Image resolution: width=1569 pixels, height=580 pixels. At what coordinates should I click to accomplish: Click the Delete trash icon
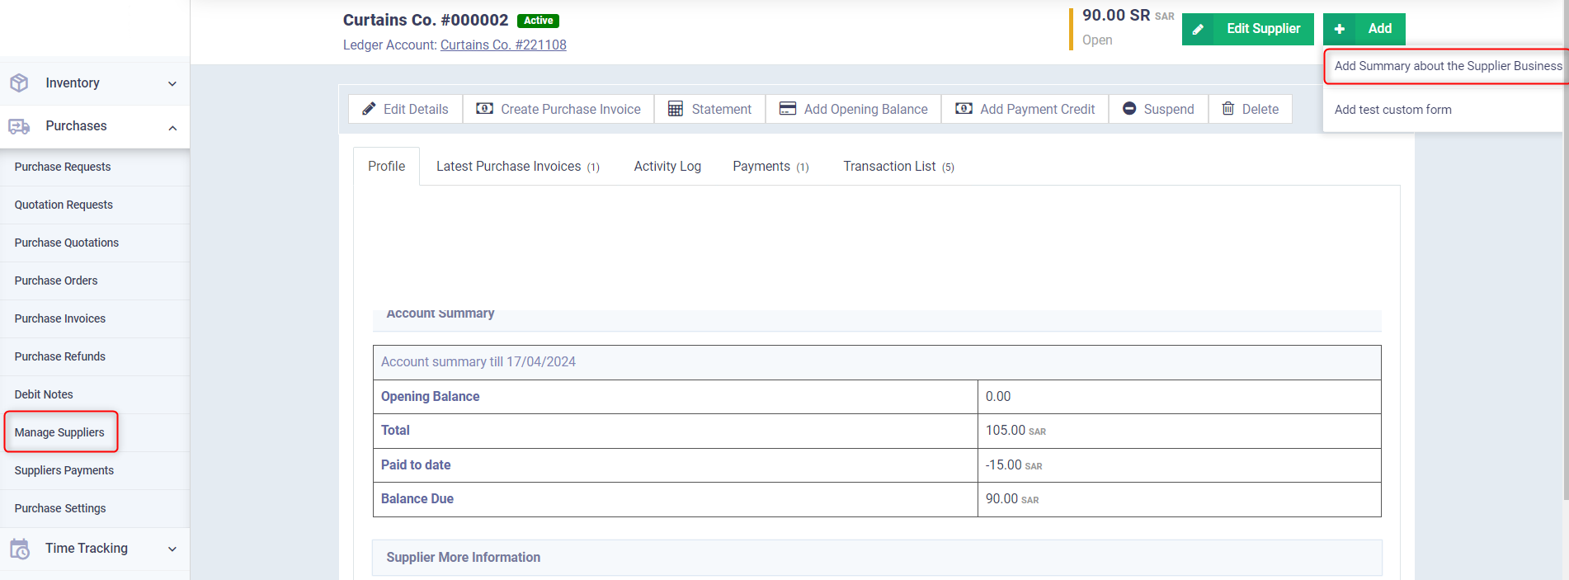tap(1228, 109)
